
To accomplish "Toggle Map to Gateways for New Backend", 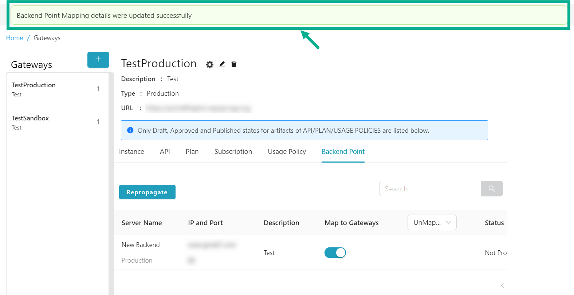I will click(x=335, y=252).
